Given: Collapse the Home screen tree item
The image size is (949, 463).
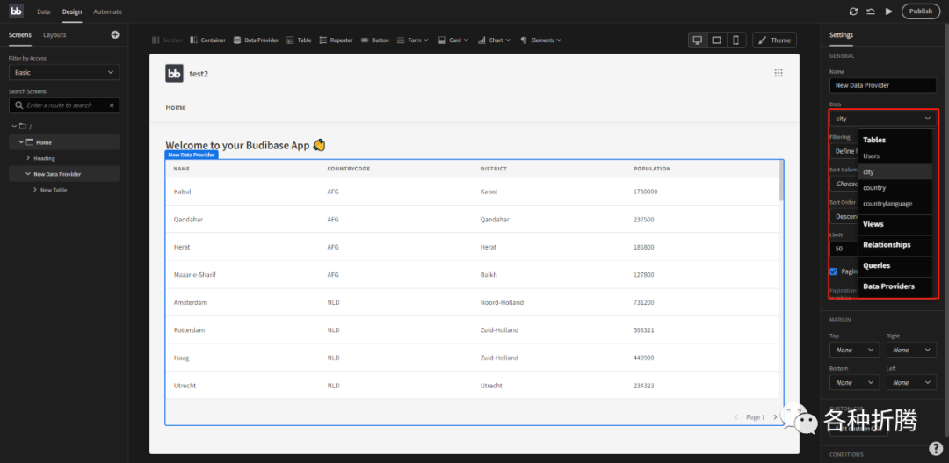Looking at the screenshot, I should 21,142.
